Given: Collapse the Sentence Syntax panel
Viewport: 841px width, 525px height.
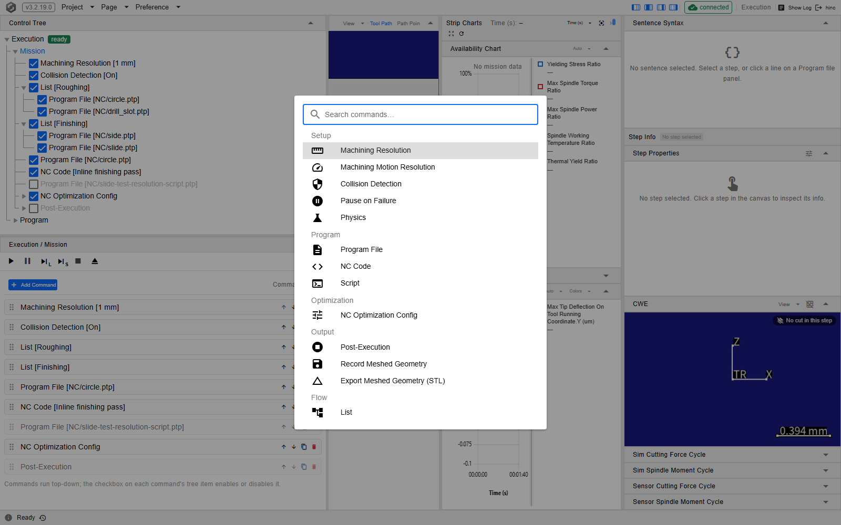Looking at the screenshot, I should 826,23.
